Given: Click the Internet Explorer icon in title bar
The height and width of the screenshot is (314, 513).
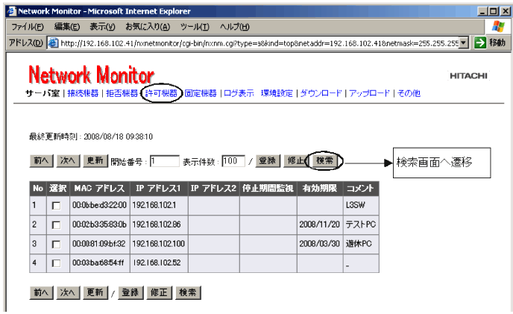Looking at the screenshot, I should click(12, 11).
